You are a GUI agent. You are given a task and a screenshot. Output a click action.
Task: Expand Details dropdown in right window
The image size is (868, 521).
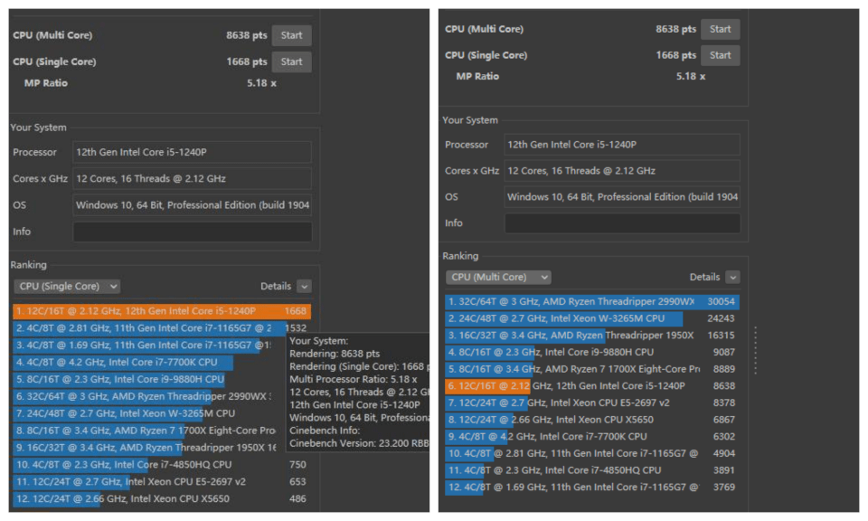(x=733, y=277)
